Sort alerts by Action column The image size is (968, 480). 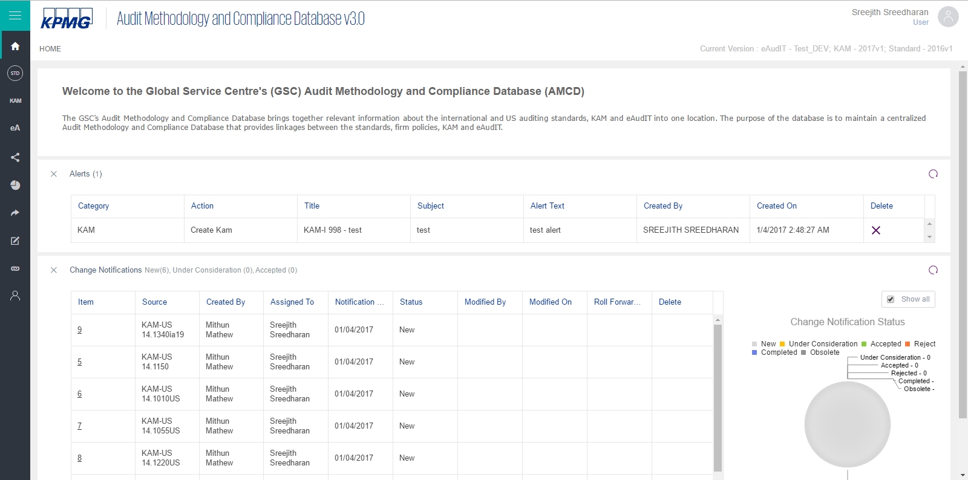click(202, 206)
